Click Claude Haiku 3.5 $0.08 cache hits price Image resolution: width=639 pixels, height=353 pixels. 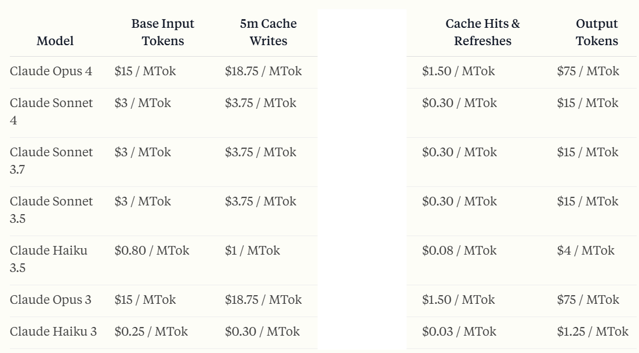click(x=459, y=251)
